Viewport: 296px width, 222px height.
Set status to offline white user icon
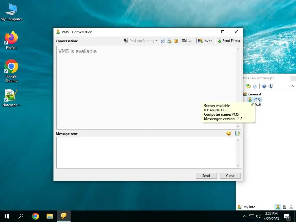291,207
